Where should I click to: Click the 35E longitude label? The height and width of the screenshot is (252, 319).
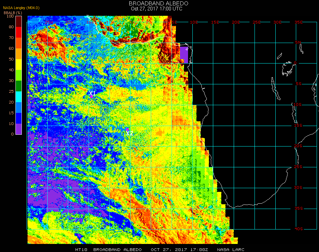(x=299, y=22)
